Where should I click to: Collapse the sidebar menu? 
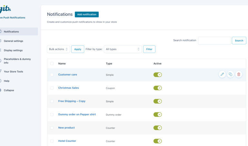pyautogui.click(x=9, y=90)
